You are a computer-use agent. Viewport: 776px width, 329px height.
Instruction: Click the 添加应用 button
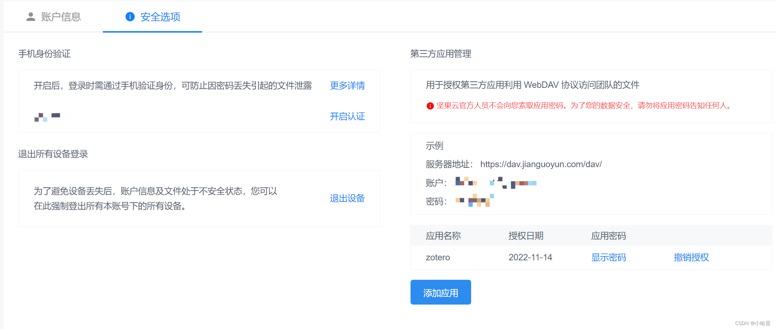pos(441,292)
